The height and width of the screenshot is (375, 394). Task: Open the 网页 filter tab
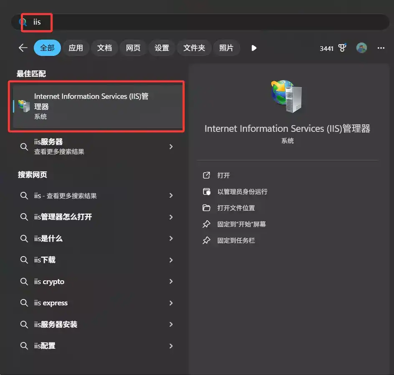click(x=133, y=48)
